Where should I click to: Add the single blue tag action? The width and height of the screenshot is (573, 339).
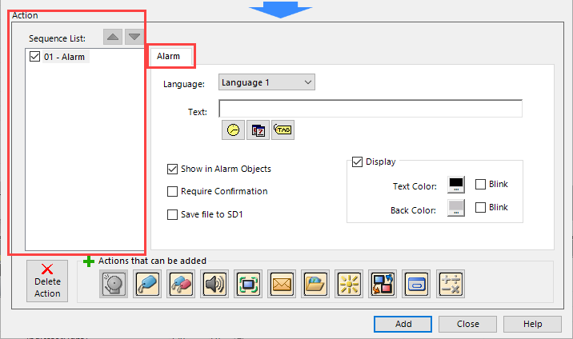point(147,284)
